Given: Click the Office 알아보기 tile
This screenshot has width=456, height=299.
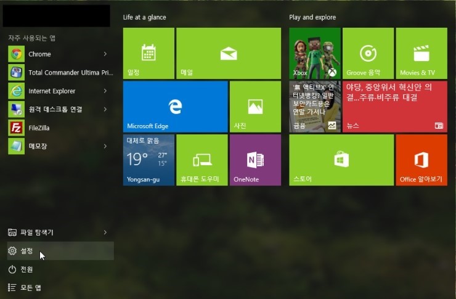Looking at the screenshot, I should (421, 160).
